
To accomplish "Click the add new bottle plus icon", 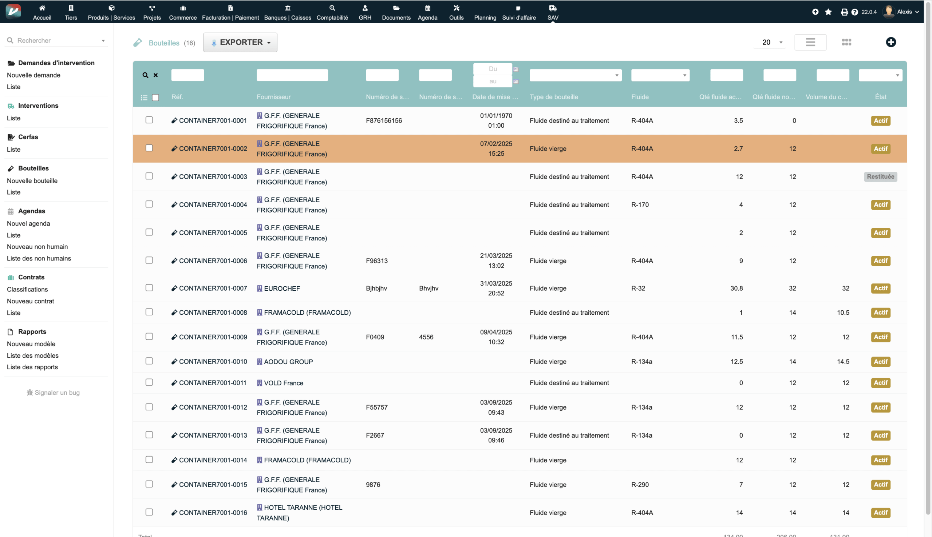I will 890,42.
